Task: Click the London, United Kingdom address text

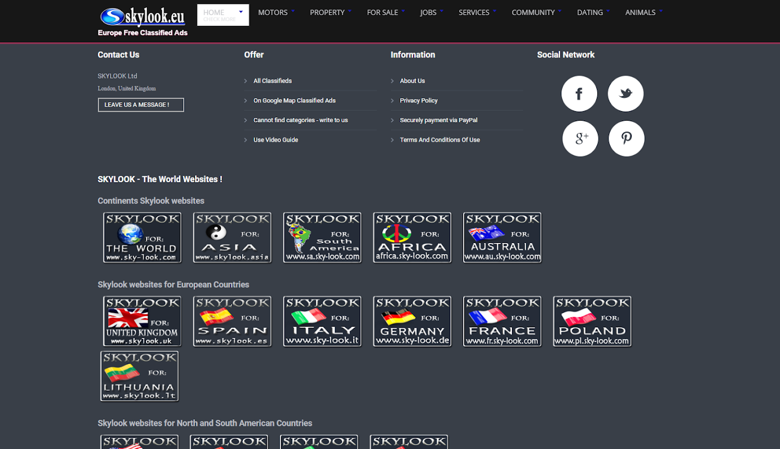Action: pos(127,89)
